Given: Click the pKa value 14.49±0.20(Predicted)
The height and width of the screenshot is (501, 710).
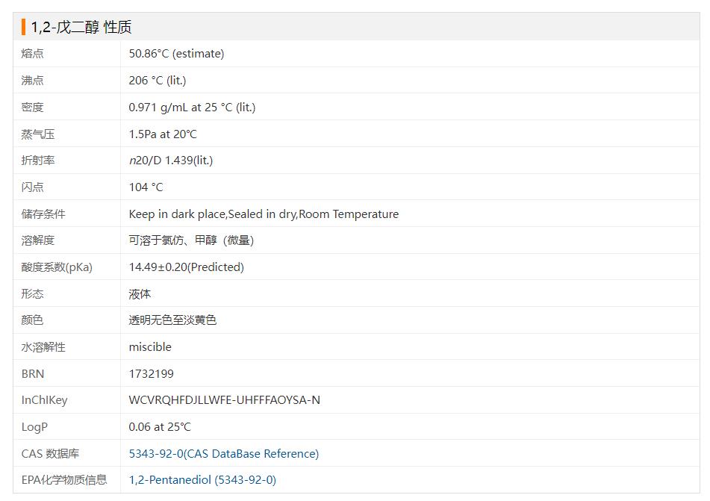Looking at the screenshot, I should (x=186, y=267).
